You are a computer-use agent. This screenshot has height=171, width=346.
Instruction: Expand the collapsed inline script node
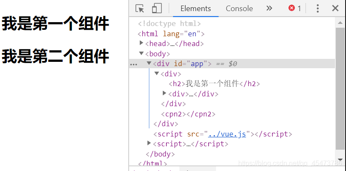[149, 143]
